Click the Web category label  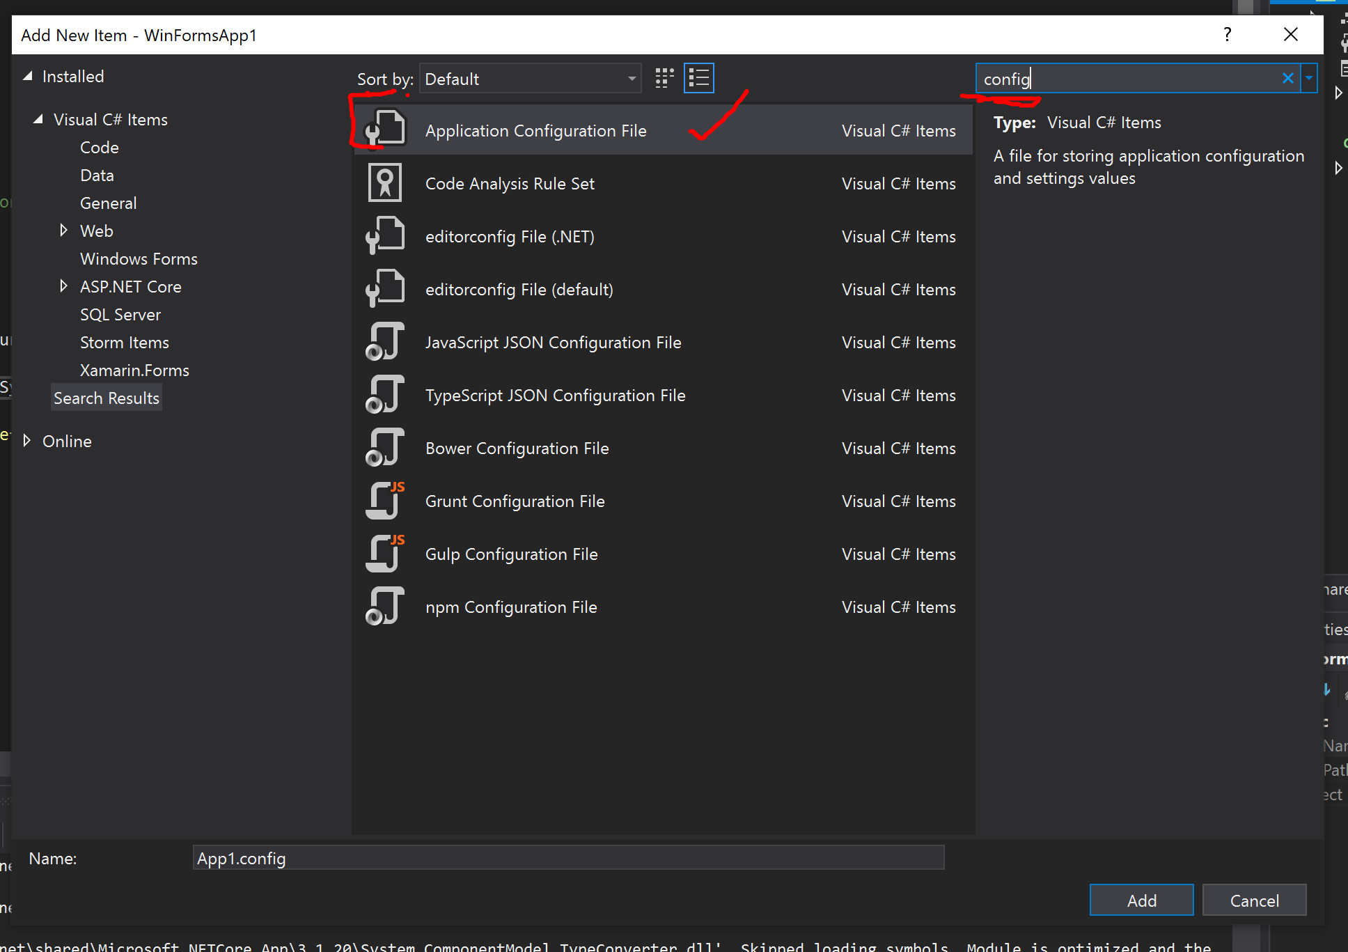[x=97, y=231]
